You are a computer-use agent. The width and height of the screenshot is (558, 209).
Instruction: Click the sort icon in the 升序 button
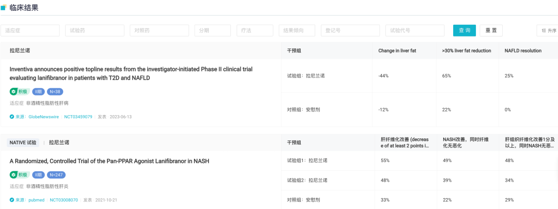tap(544, 30)
